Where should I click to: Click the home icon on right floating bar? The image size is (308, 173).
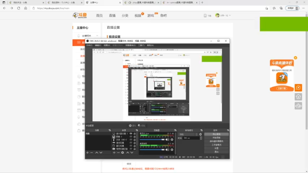tap(298, 97)
